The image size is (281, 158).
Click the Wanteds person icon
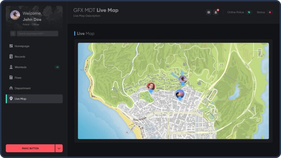click(11, 67)
